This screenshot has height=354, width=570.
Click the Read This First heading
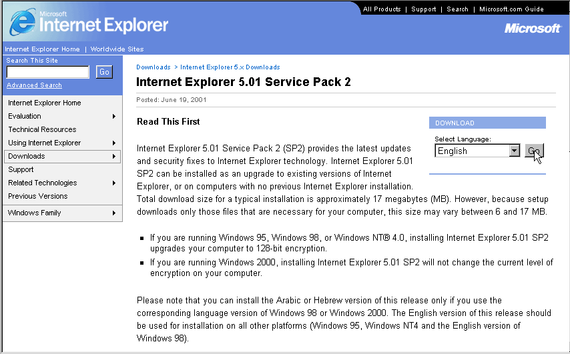point(168,121)
